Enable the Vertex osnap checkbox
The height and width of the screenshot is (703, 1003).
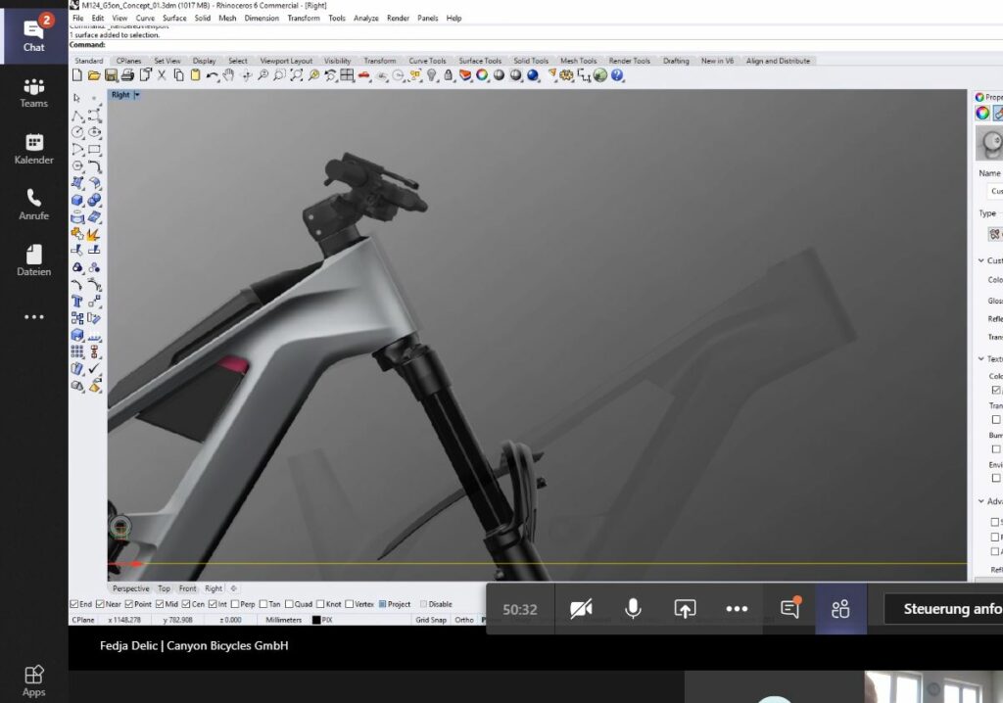tap(350, 604)
